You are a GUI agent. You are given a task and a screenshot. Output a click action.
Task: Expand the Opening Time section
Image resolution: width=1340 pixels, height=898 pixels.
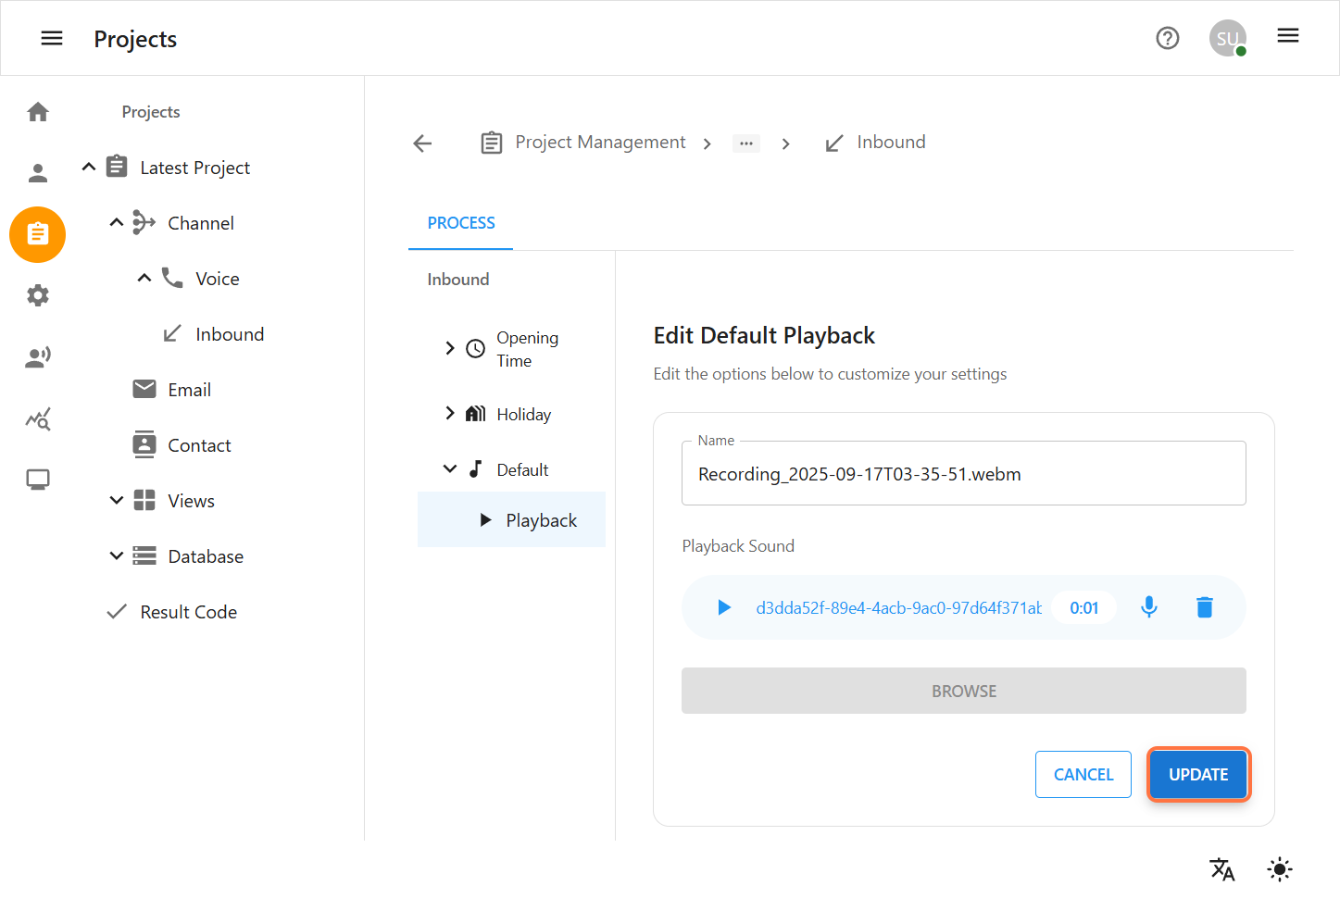tap(450, 348)
